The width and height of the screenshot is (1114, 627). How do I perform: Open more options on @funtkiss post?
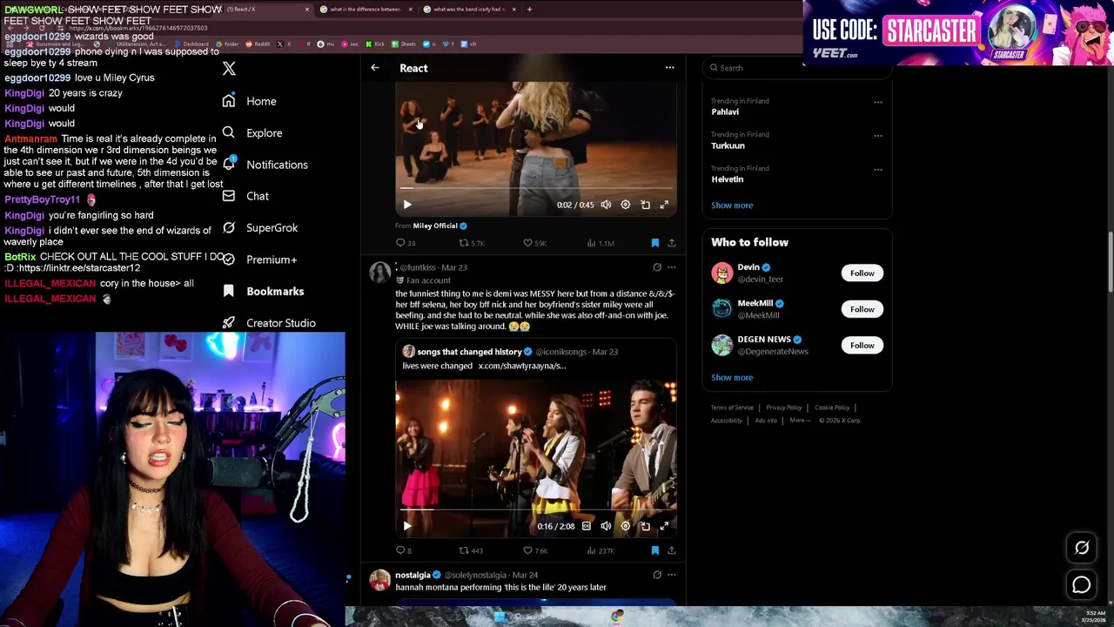pos(671,267)
